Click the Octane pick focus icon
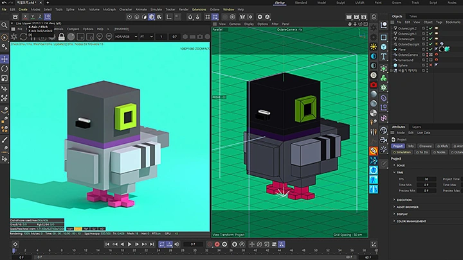Viewport: 463px width, 260px height. point(100,37)
